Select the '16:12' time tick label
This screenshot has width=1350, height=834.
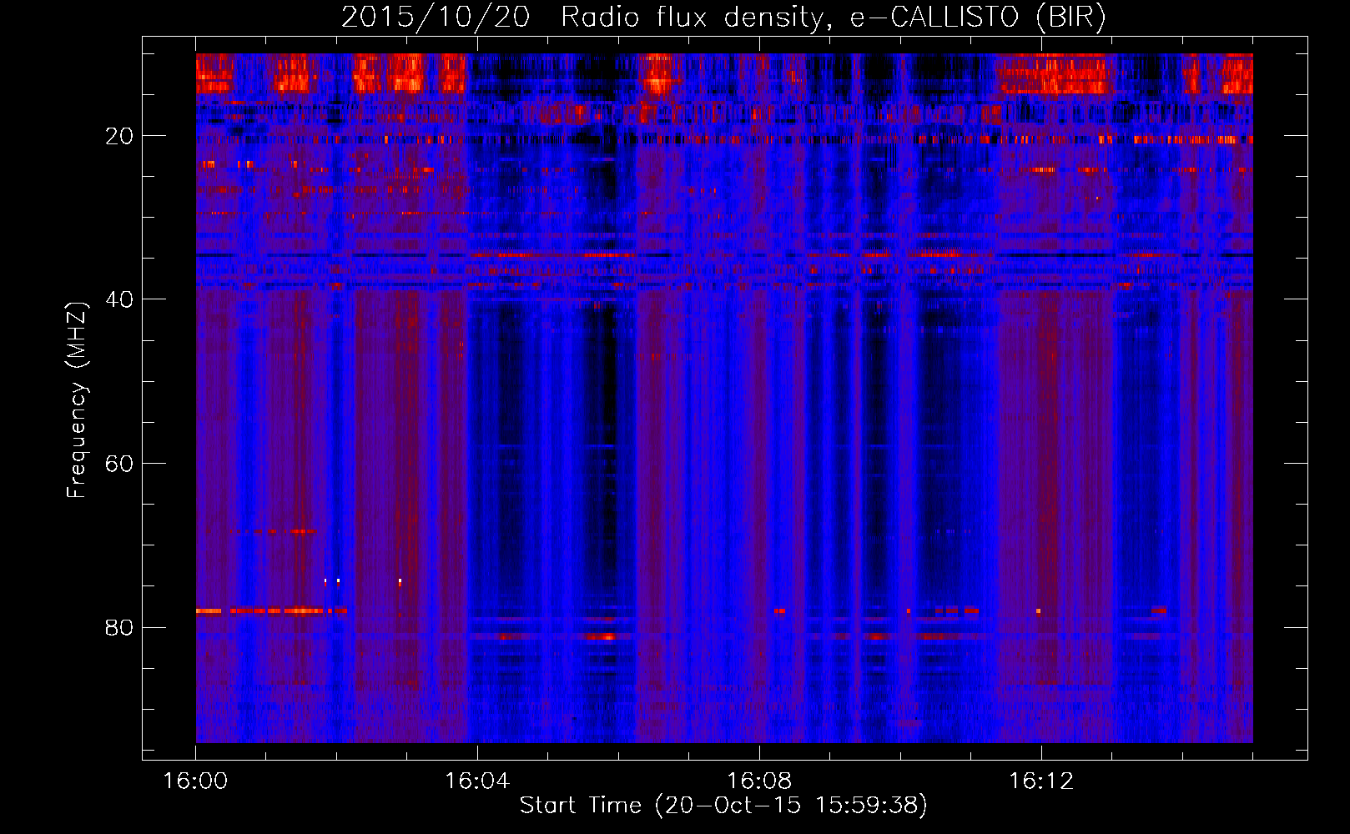tap(1041, 781)
